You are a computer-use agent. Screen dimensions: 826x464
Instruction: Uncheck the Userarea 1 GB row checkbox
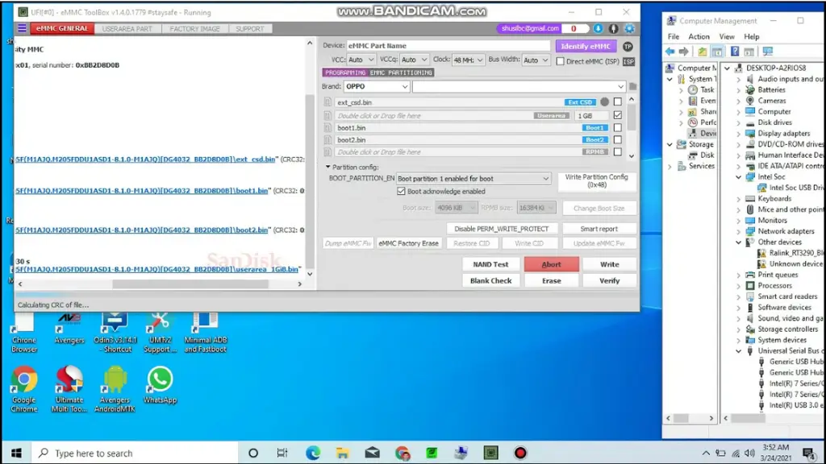[617, 115]
